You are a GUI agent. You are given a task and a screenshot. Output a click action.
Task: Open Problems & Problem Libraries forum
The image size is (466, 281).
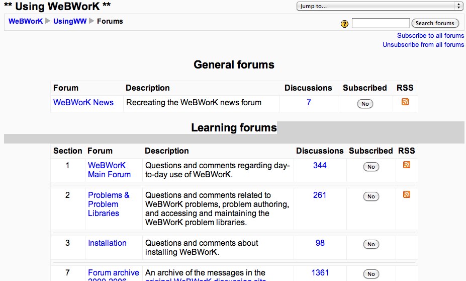click(x=109, y=204)
